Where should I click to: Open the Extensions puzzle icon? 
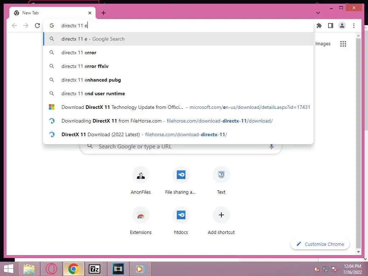(319, 26)
